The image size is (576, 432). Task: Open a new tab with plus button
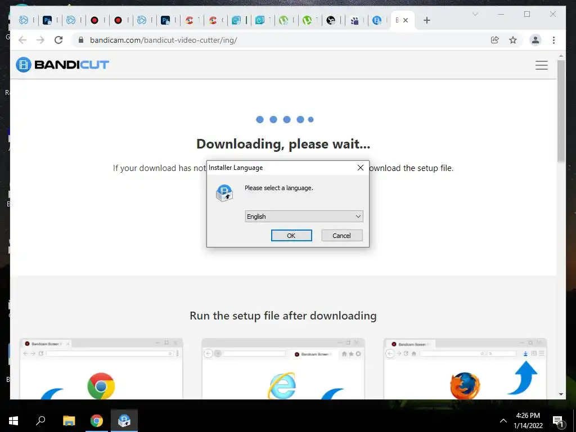(x=426, y=20)
